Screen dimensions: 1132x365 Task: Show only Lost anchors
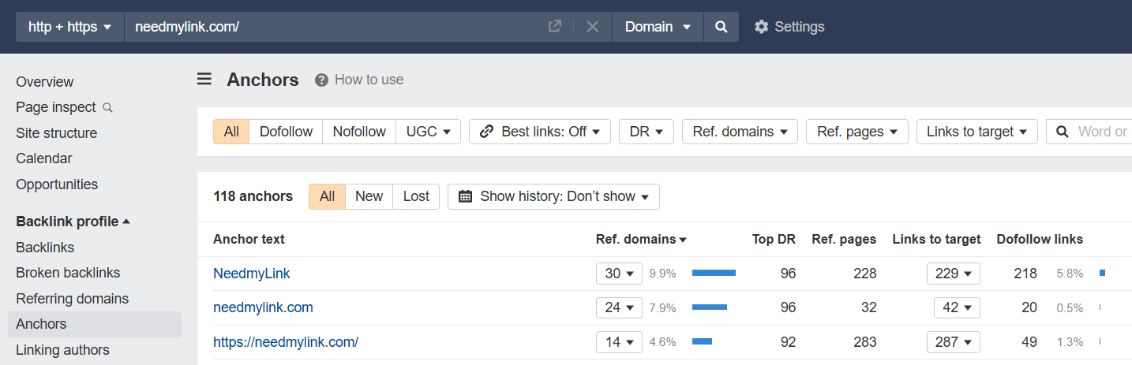[x=416, y=196]
